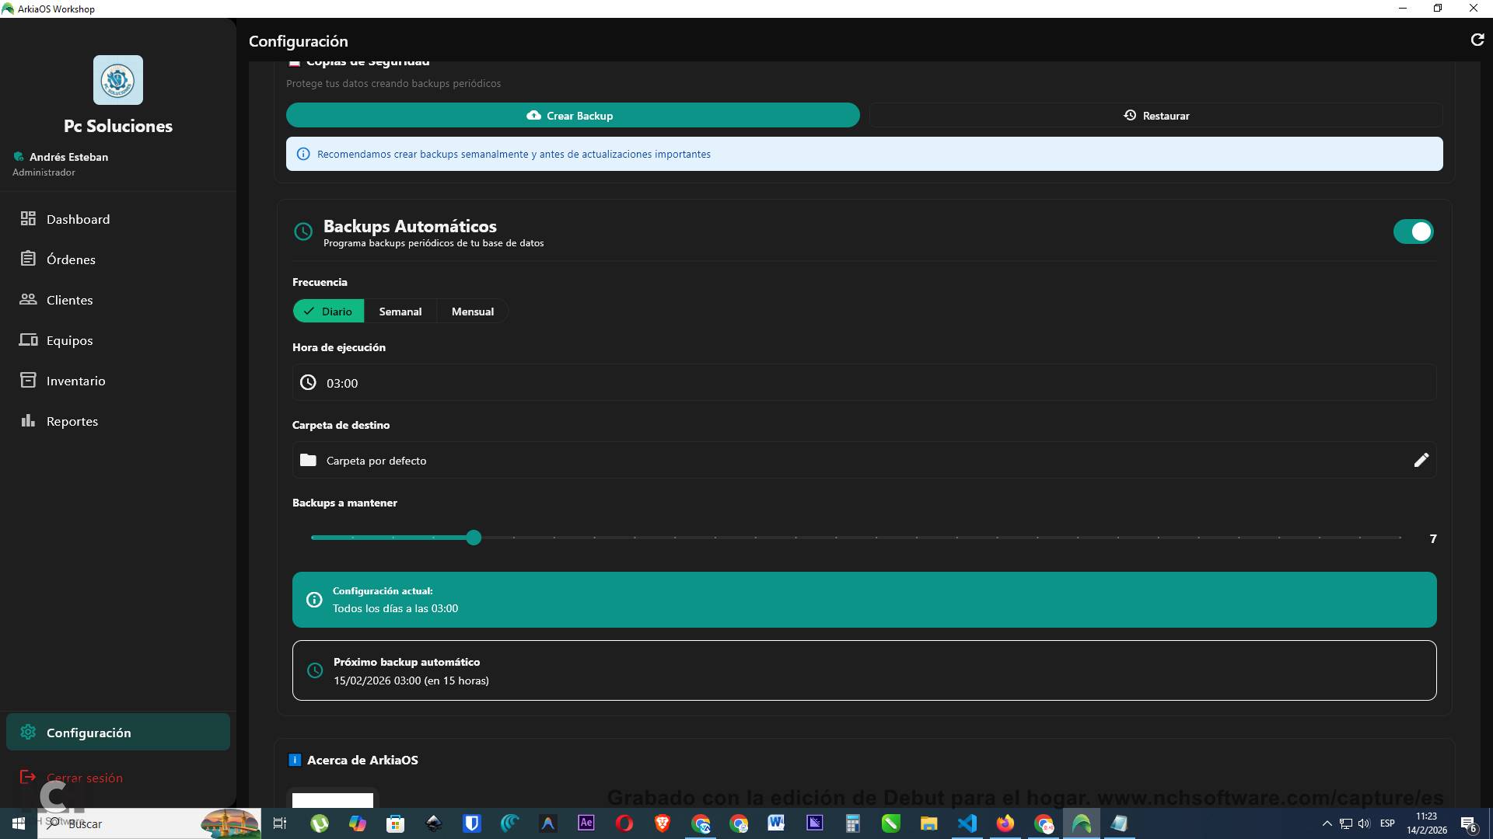Image resolution: width=1493 pixels, height=839 pixels.
Task: Click the Backups a mantener slider handle
Action: pos(474,538)
